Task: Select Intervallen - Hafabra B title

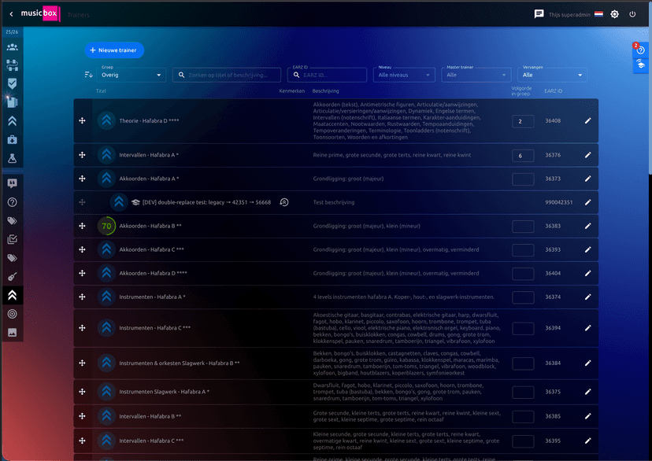Action: 150,416
